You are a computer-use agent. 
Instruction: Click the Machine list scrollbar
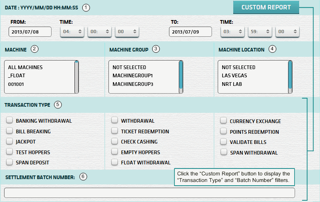coord(77,77)
